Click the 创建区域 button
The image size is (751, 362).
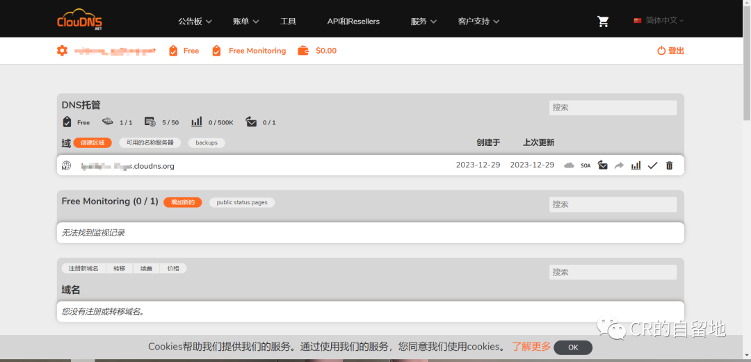tap(92, 142)
